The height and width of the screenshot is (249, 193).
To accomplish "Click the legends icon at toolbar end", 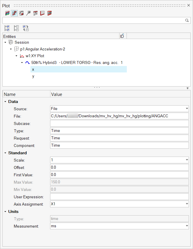I will coord(49,13).
